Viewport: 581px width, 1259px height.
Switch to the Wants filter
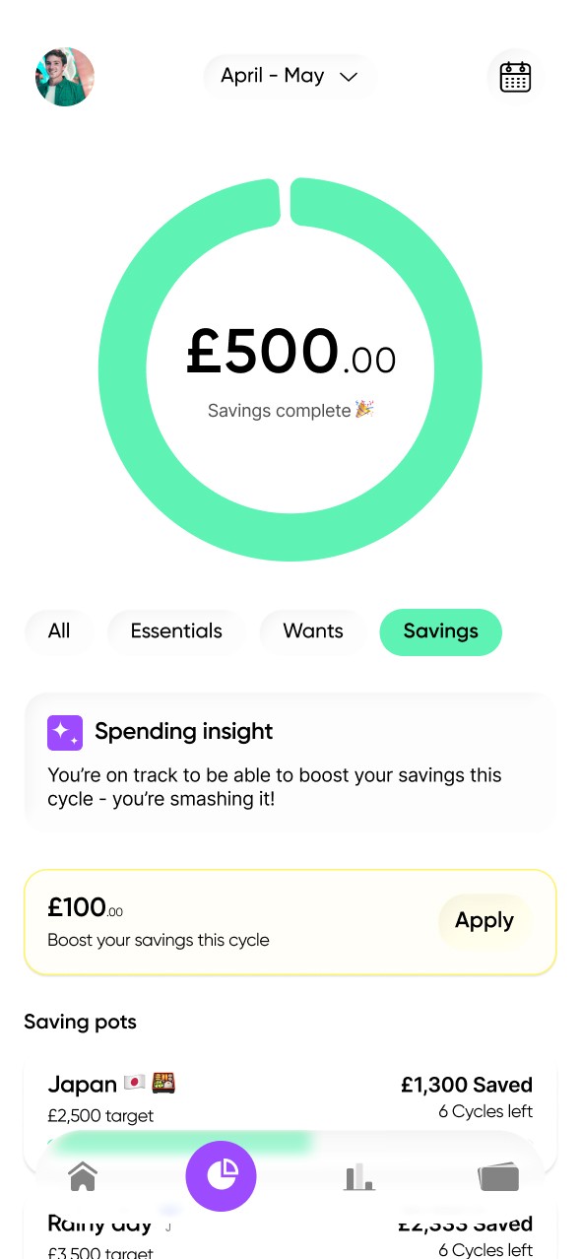click(313, 631)
